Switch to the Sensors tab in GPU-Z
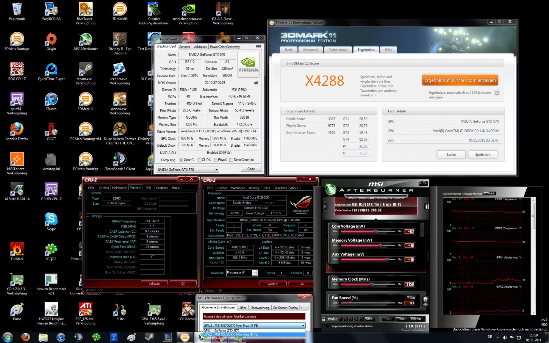549x343 pixels. (x=184, y=47)
